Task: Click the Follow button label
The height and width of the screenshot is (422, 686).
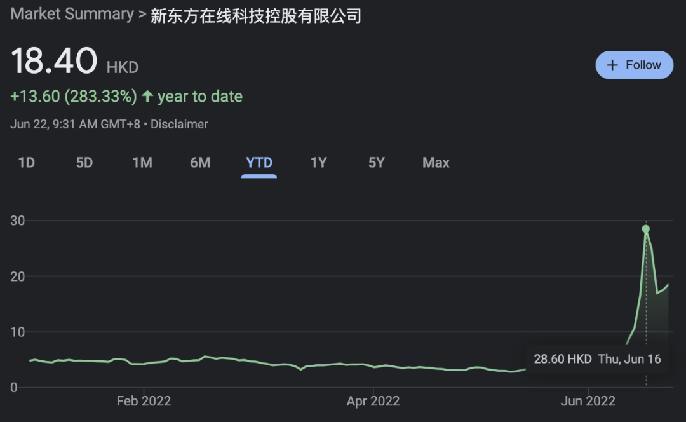Action: pos(643,65)
